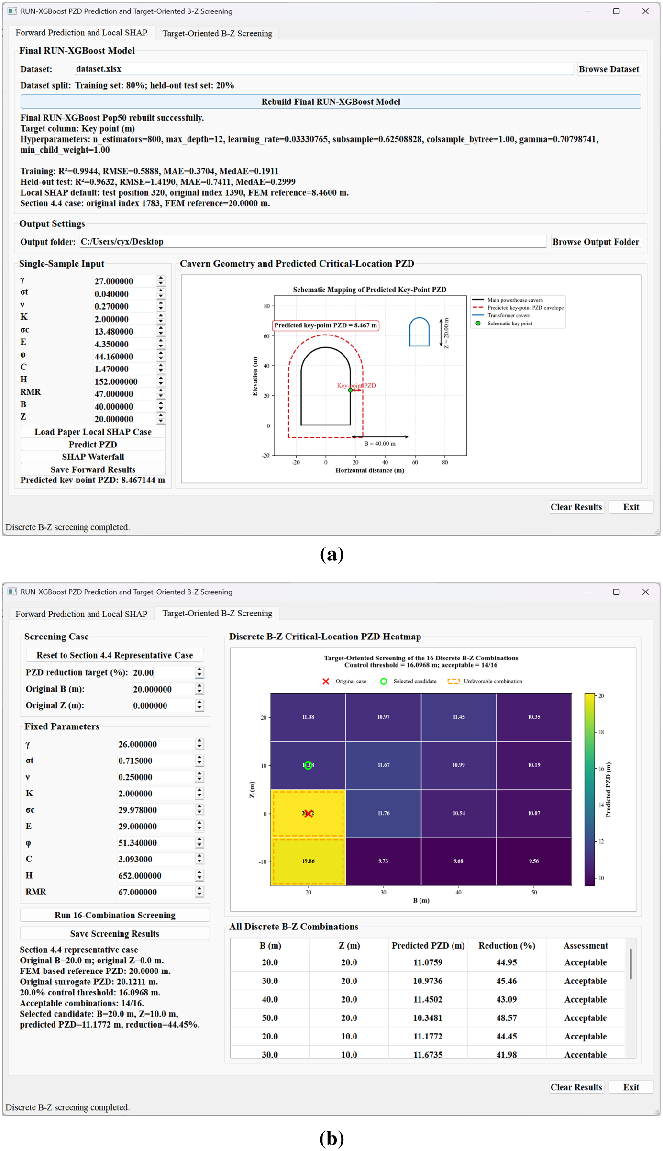The height and width of the screenshot is (1151, 663).
Task: Minimize window (b)
Action: [588, 592]
